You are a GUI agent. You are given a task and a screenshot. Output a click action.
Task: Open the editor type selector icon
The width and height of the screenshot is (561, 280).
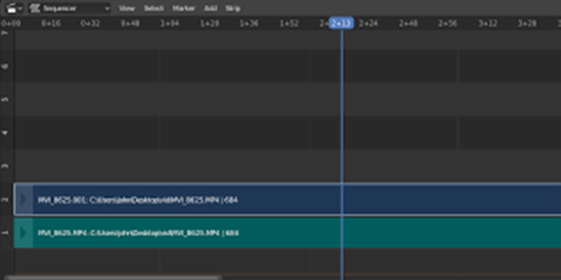tap(14, 8)
